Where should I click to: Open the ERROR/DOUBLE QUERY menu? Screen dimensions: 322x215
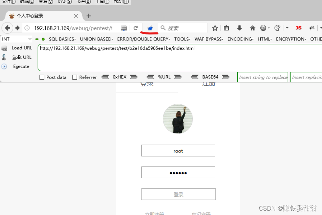coord(144,39)
